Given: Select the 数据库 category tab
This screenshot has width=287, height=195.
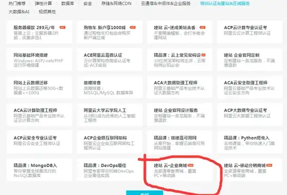Looking at the screenshot, I should [x=68, y=3].
